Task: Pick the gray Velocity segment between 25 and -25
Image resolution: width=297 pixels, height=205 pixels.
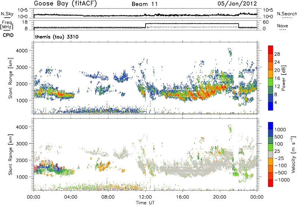Action: pos(271,154)
